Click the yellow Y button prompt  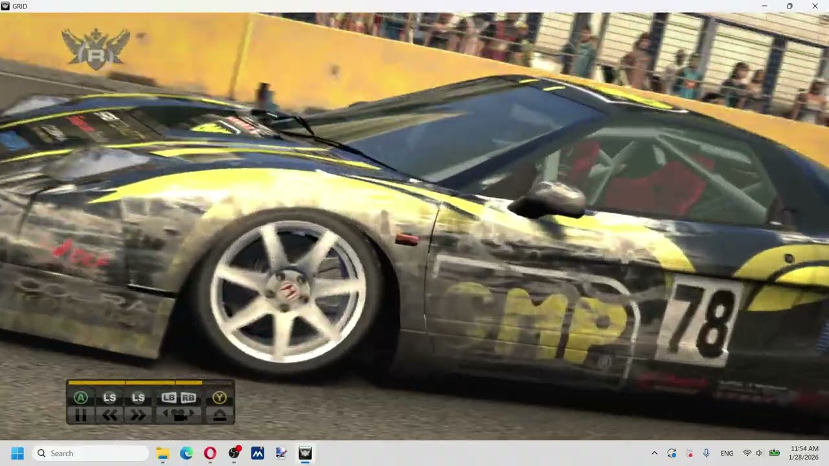point(220,397)
